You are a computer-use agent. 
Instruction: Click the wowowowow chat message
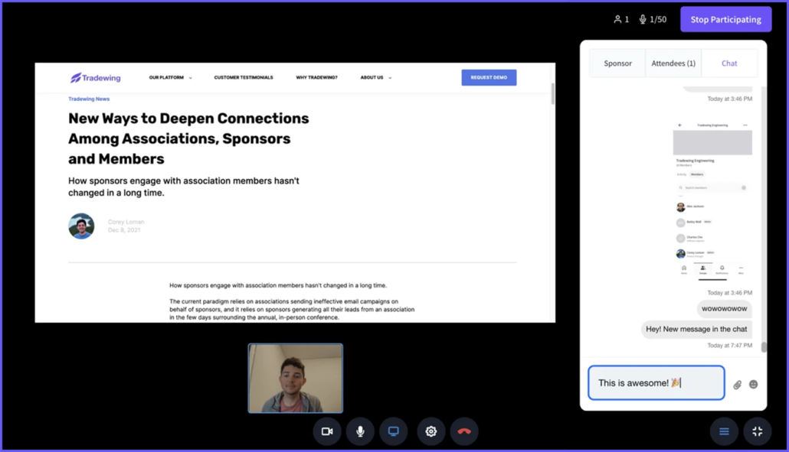point(724,309)
